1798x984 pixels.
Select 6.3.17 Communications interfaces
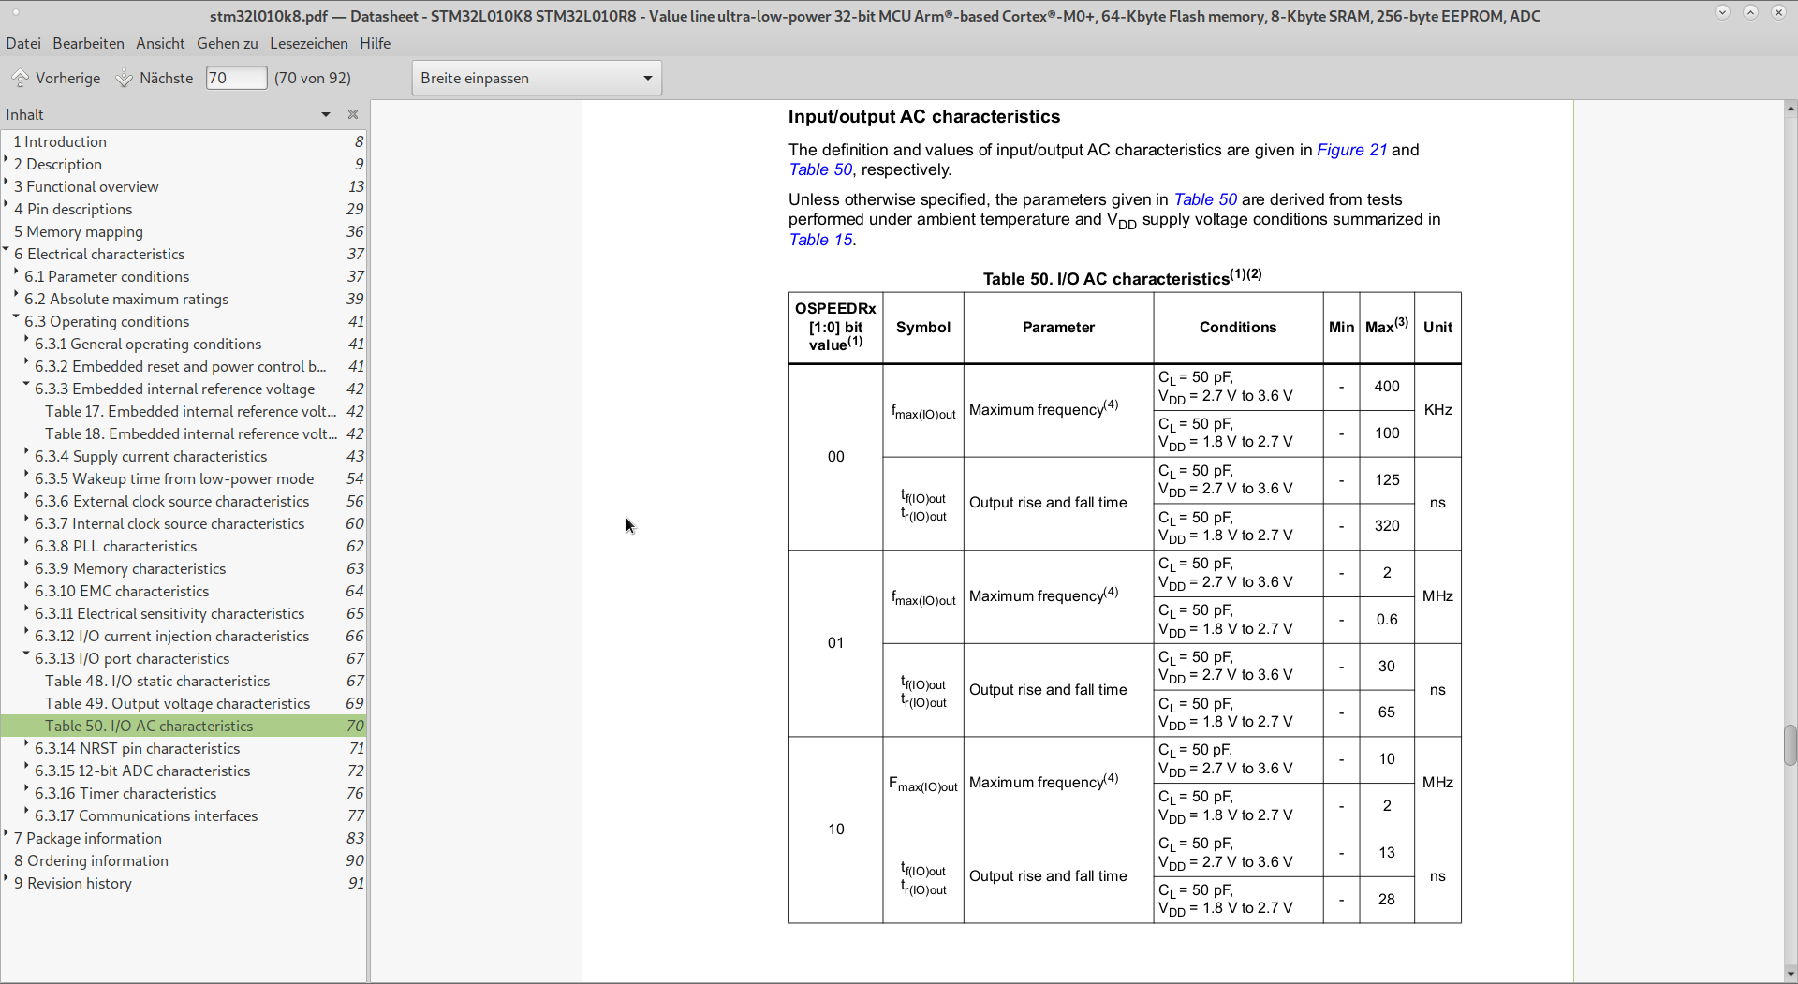click(184, 815)
